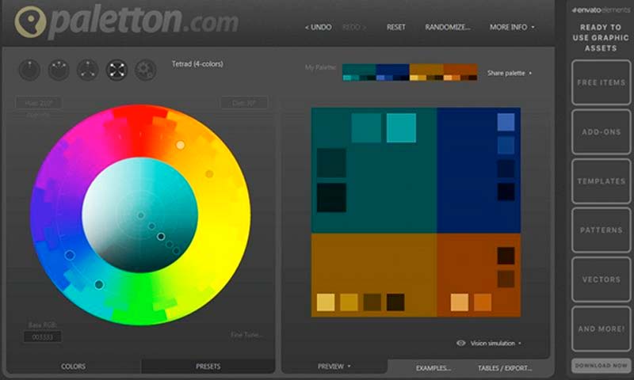
Task: Open PATTERNS in the Envato sidebar
Action: coord(602,230)
